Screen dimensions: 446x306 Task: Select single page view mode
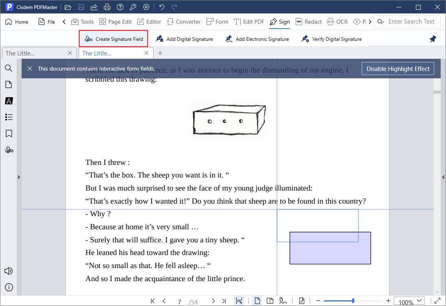click(257, 301)
